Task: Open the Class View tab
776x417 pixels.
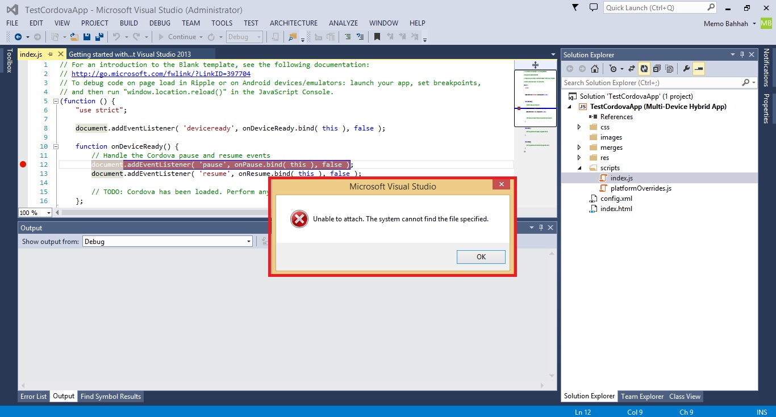Action: point(685,397)
